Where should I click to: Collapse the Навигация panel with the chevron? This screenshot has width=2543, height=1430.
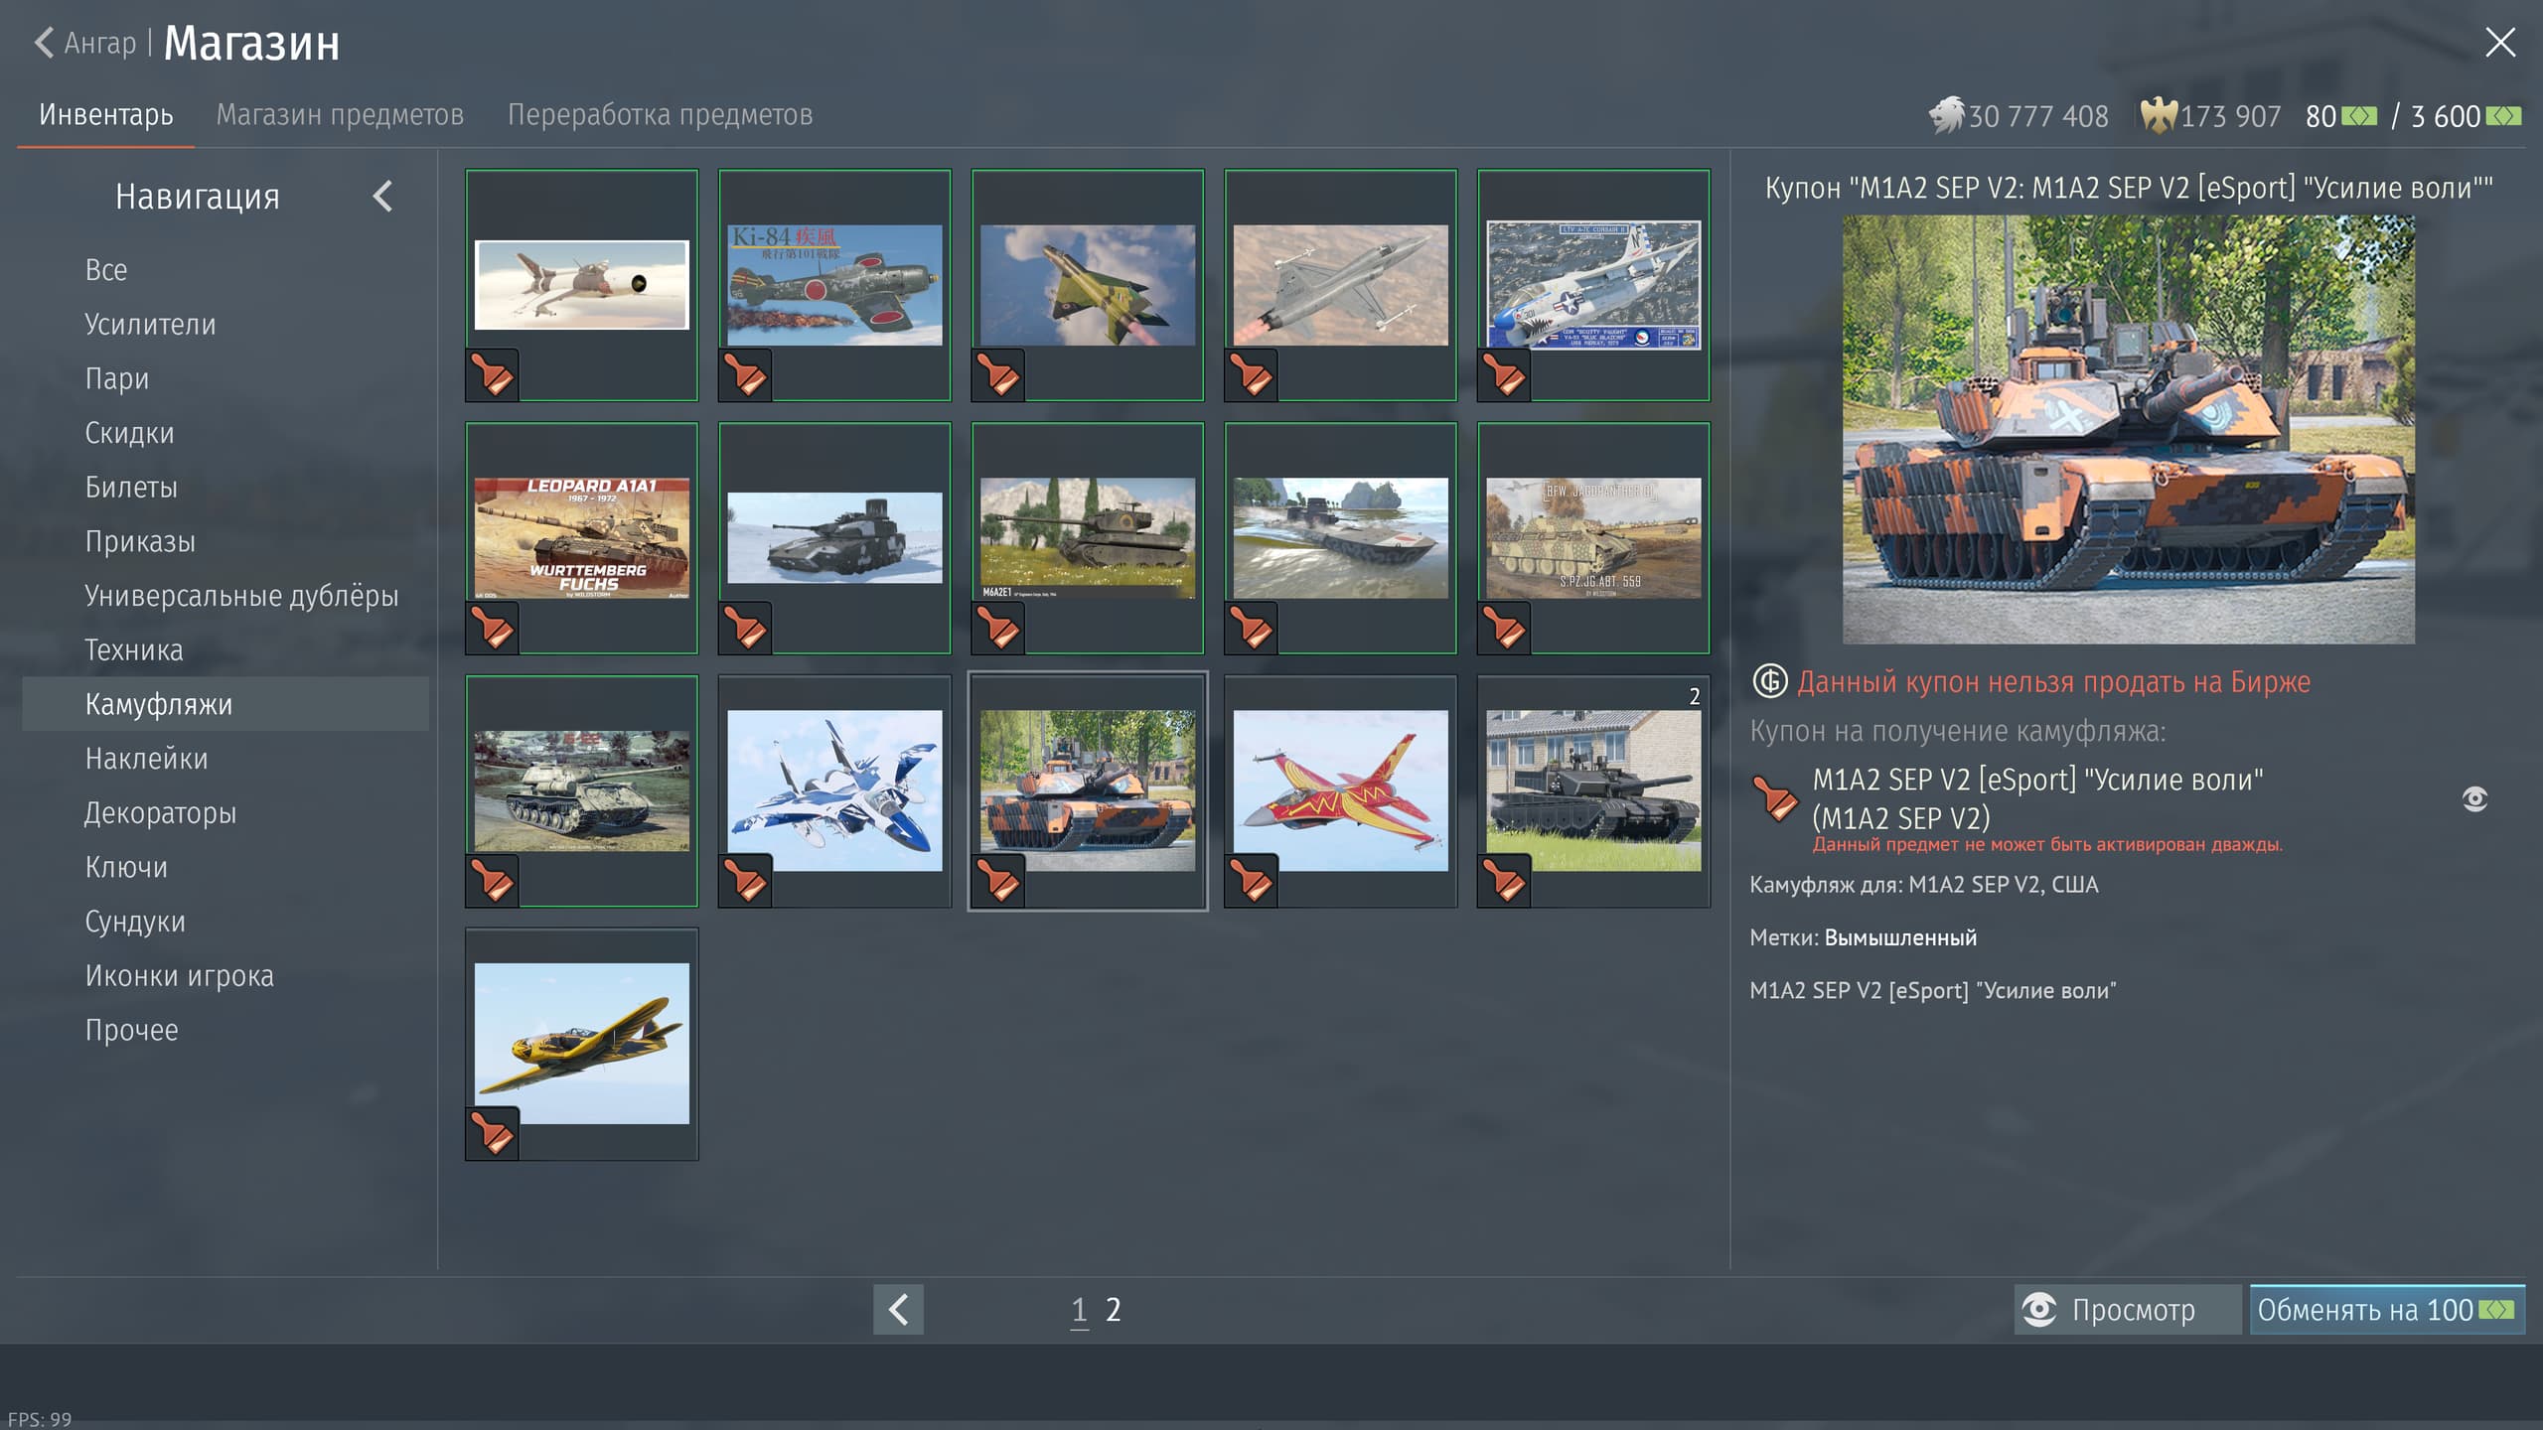point(383,197)
